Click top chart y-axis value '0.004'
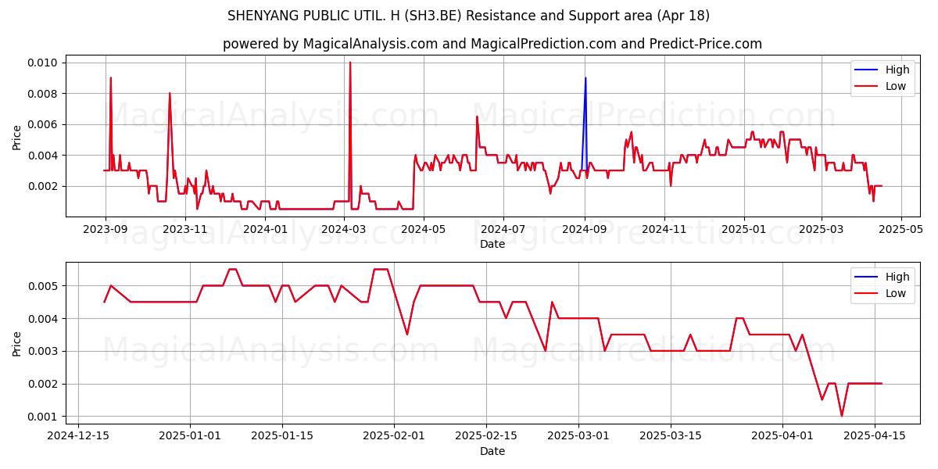 tap(45, 156)
